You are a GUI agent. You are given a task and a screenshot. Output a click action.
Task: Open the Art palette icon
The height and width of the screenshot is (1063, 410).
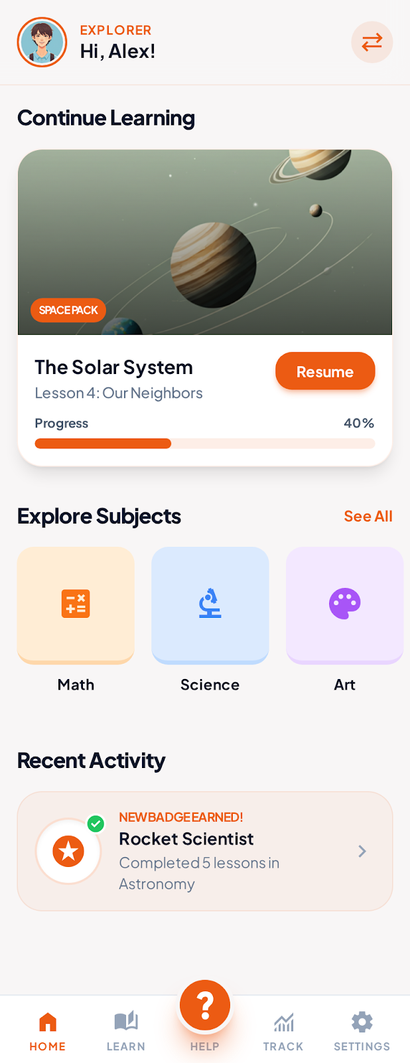(x=344, y=603)
